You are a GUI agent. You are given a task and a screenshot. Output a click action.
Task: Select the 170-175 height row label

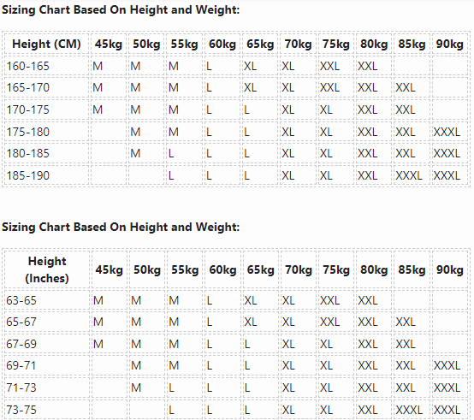(x=28, y=109)
